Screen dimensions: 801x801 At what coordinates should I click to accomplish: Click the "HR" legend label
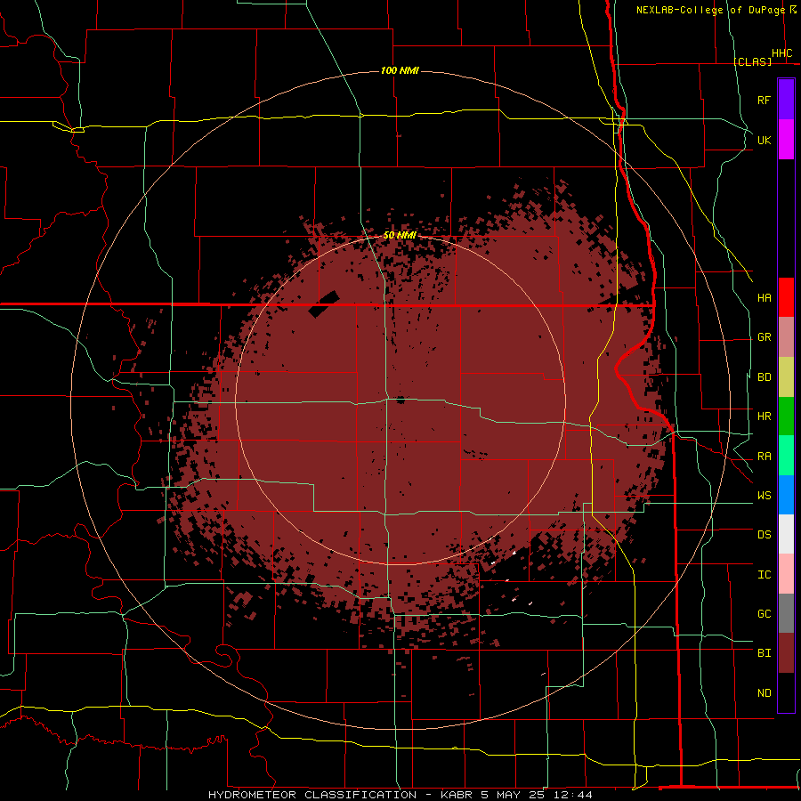pos(764,417)
